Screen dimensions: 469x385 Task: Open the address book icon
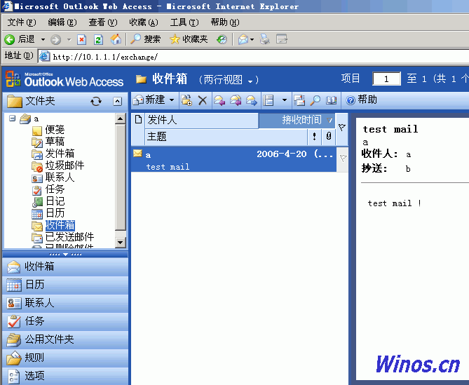pos(331,100)
